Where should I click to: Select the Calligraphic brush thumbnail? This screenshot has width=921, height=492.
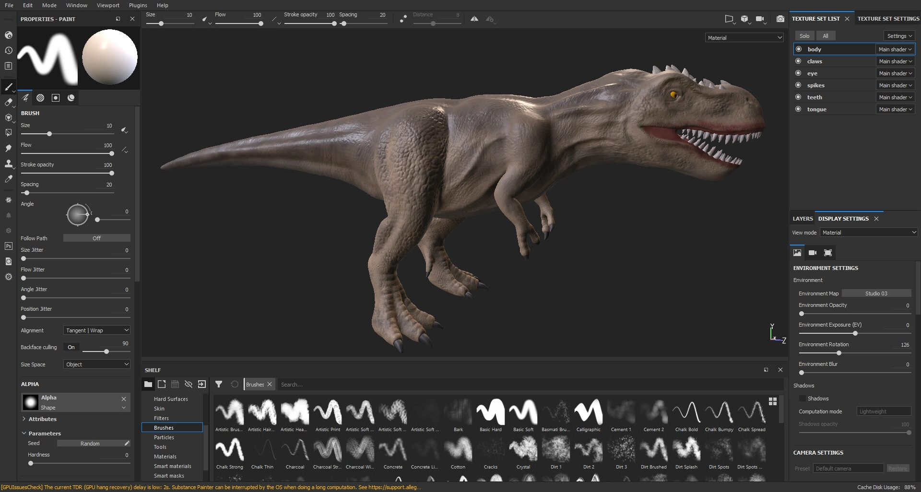click(x=588, y=412)
